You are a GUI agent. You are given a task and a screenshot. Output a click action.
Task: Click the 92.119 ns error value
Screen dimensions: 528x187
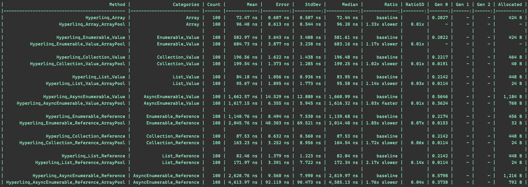point(277,182)
